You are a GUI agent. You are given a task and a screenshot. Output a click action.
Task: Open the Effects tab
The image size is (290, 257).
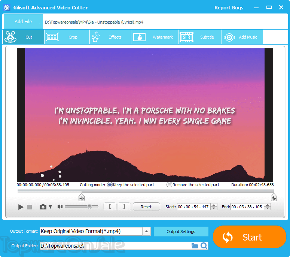110,37
